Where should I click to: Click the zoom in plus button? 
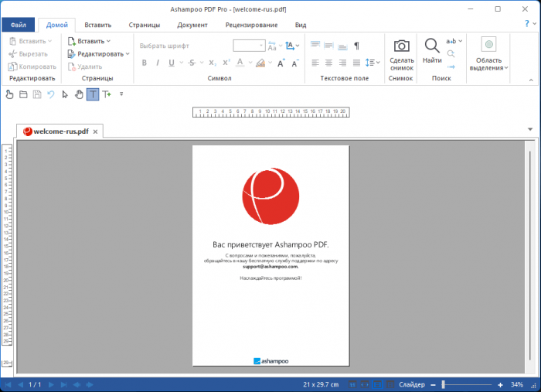pyautogui.click(x=500, y=384)
